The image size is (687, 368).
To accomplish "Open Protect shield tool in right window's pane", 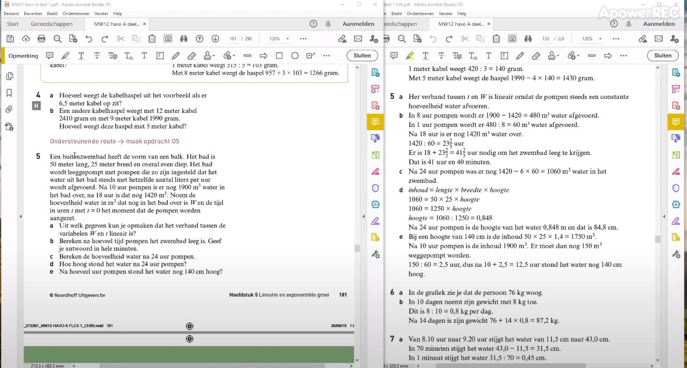I will tap(677, 188).
